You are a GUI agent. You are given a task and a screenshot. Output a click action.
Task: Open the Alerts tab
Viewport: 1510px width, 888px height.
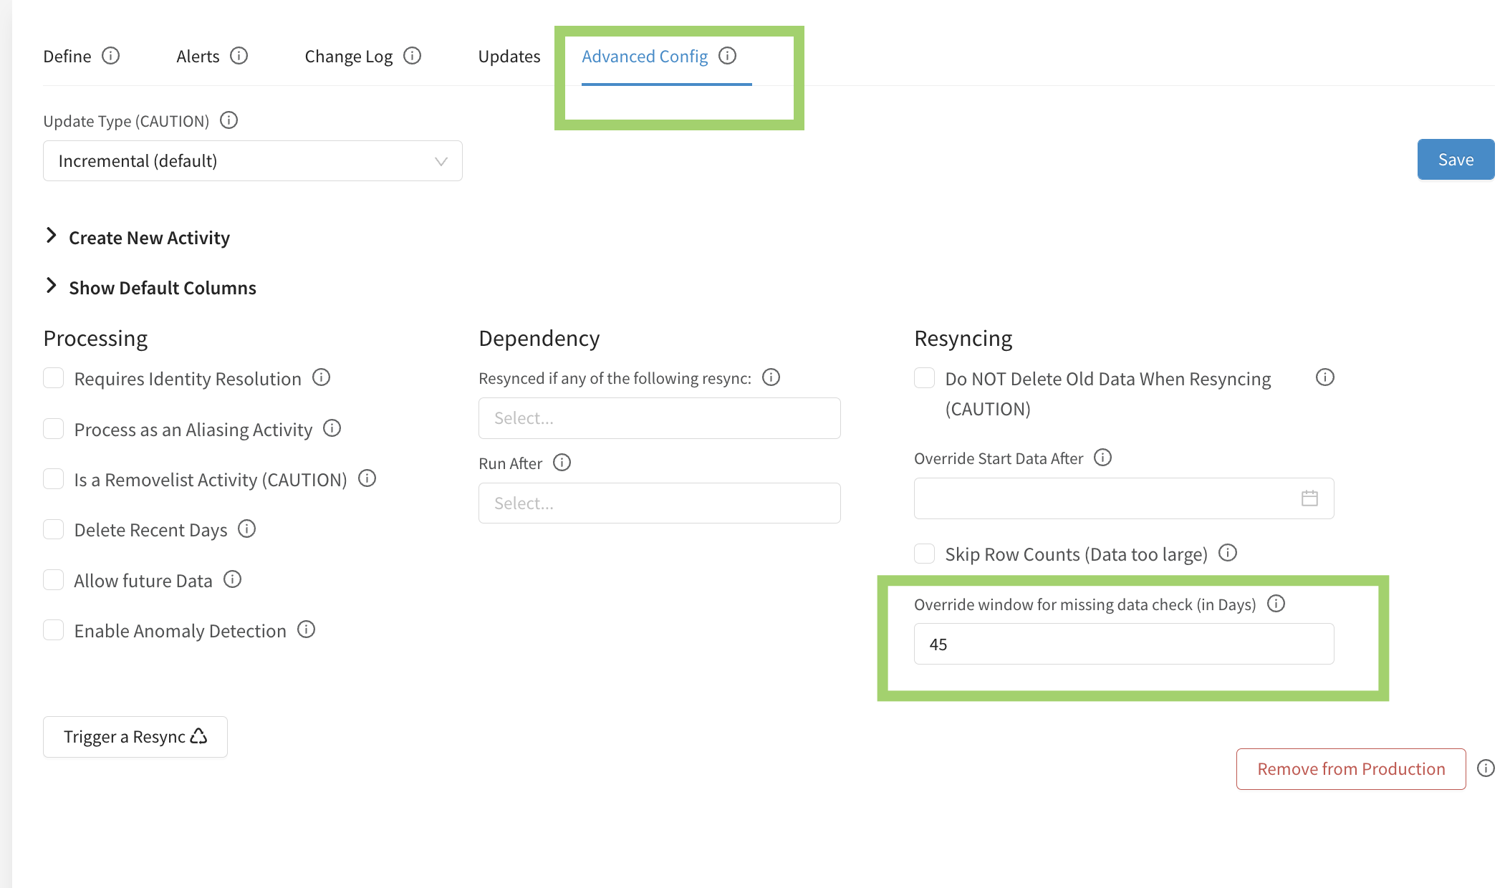[198, 57]
